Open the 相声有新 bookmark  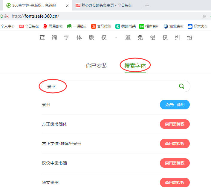149,26
